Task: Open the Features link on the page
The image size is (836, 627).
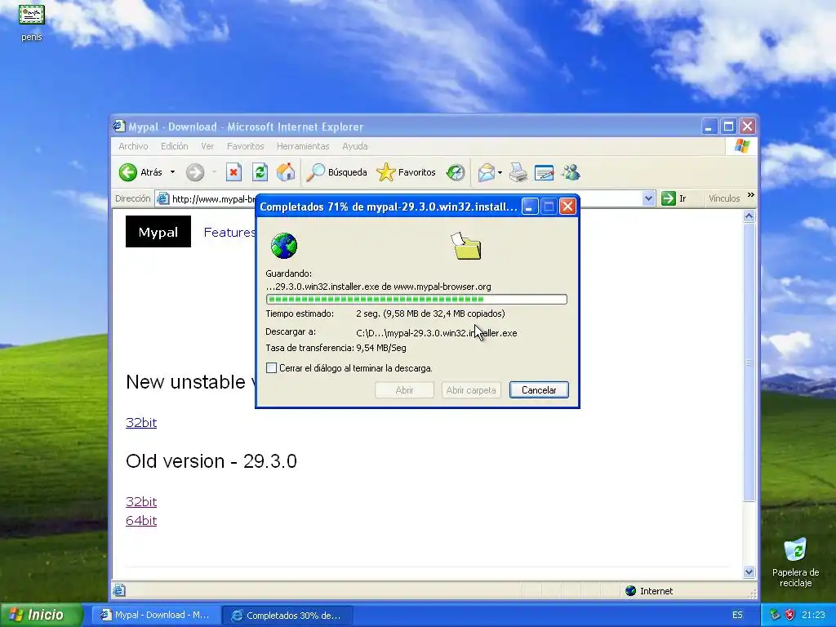Action: pyautogui.click(x=229, y=233)
